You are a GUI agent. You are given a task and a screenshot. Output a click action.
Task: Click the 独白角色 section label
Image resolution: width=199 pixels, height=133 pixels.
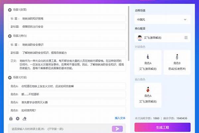[140, 79]
